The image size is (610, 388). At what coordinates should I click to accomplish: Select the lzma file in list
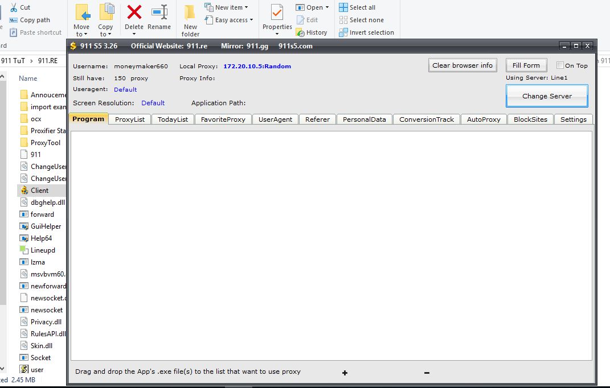pos(38,262)
